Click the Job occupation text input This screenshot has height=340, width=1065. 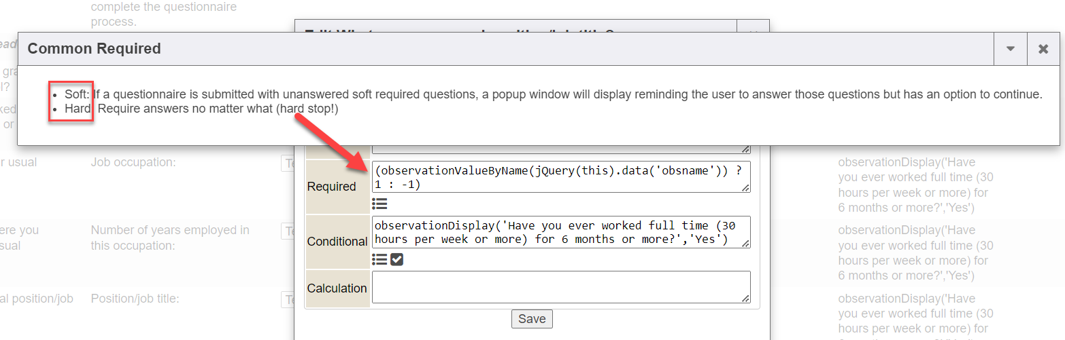(288, 163)
